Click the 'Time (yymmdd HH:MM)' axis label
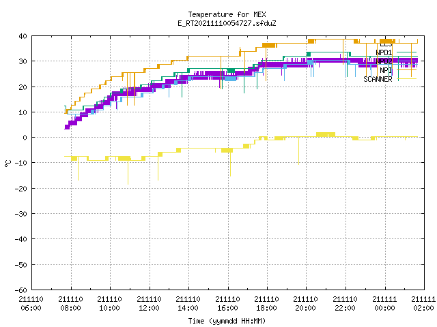437x327 pixels. tap(227, 321)
